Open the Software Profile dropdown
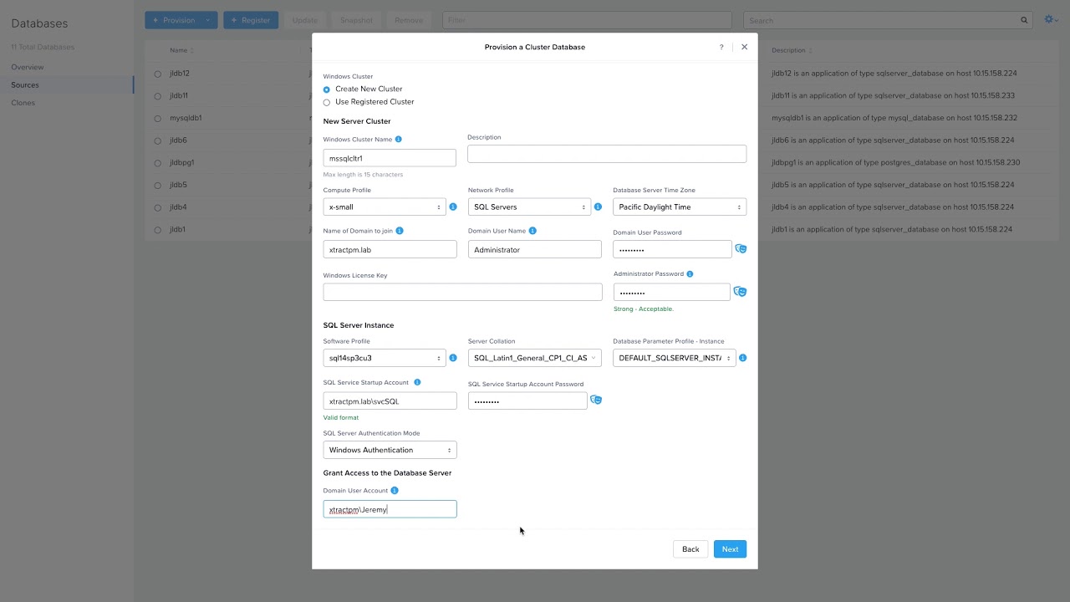Viewport: 1070px width, 602px height. click(385, 358)
